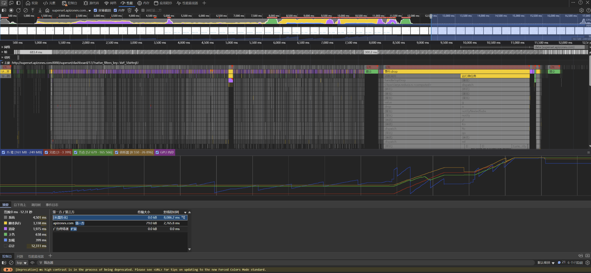
Task: Click the 渲染 purple color swatch
Action: tap(5, 229)
